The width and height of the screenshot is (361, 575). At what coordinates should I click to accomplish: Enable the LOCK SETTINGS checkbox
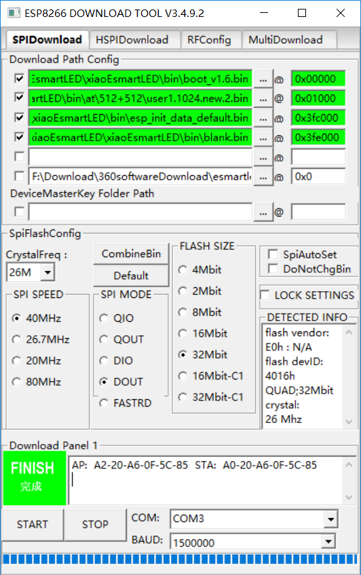click(265, 295)
